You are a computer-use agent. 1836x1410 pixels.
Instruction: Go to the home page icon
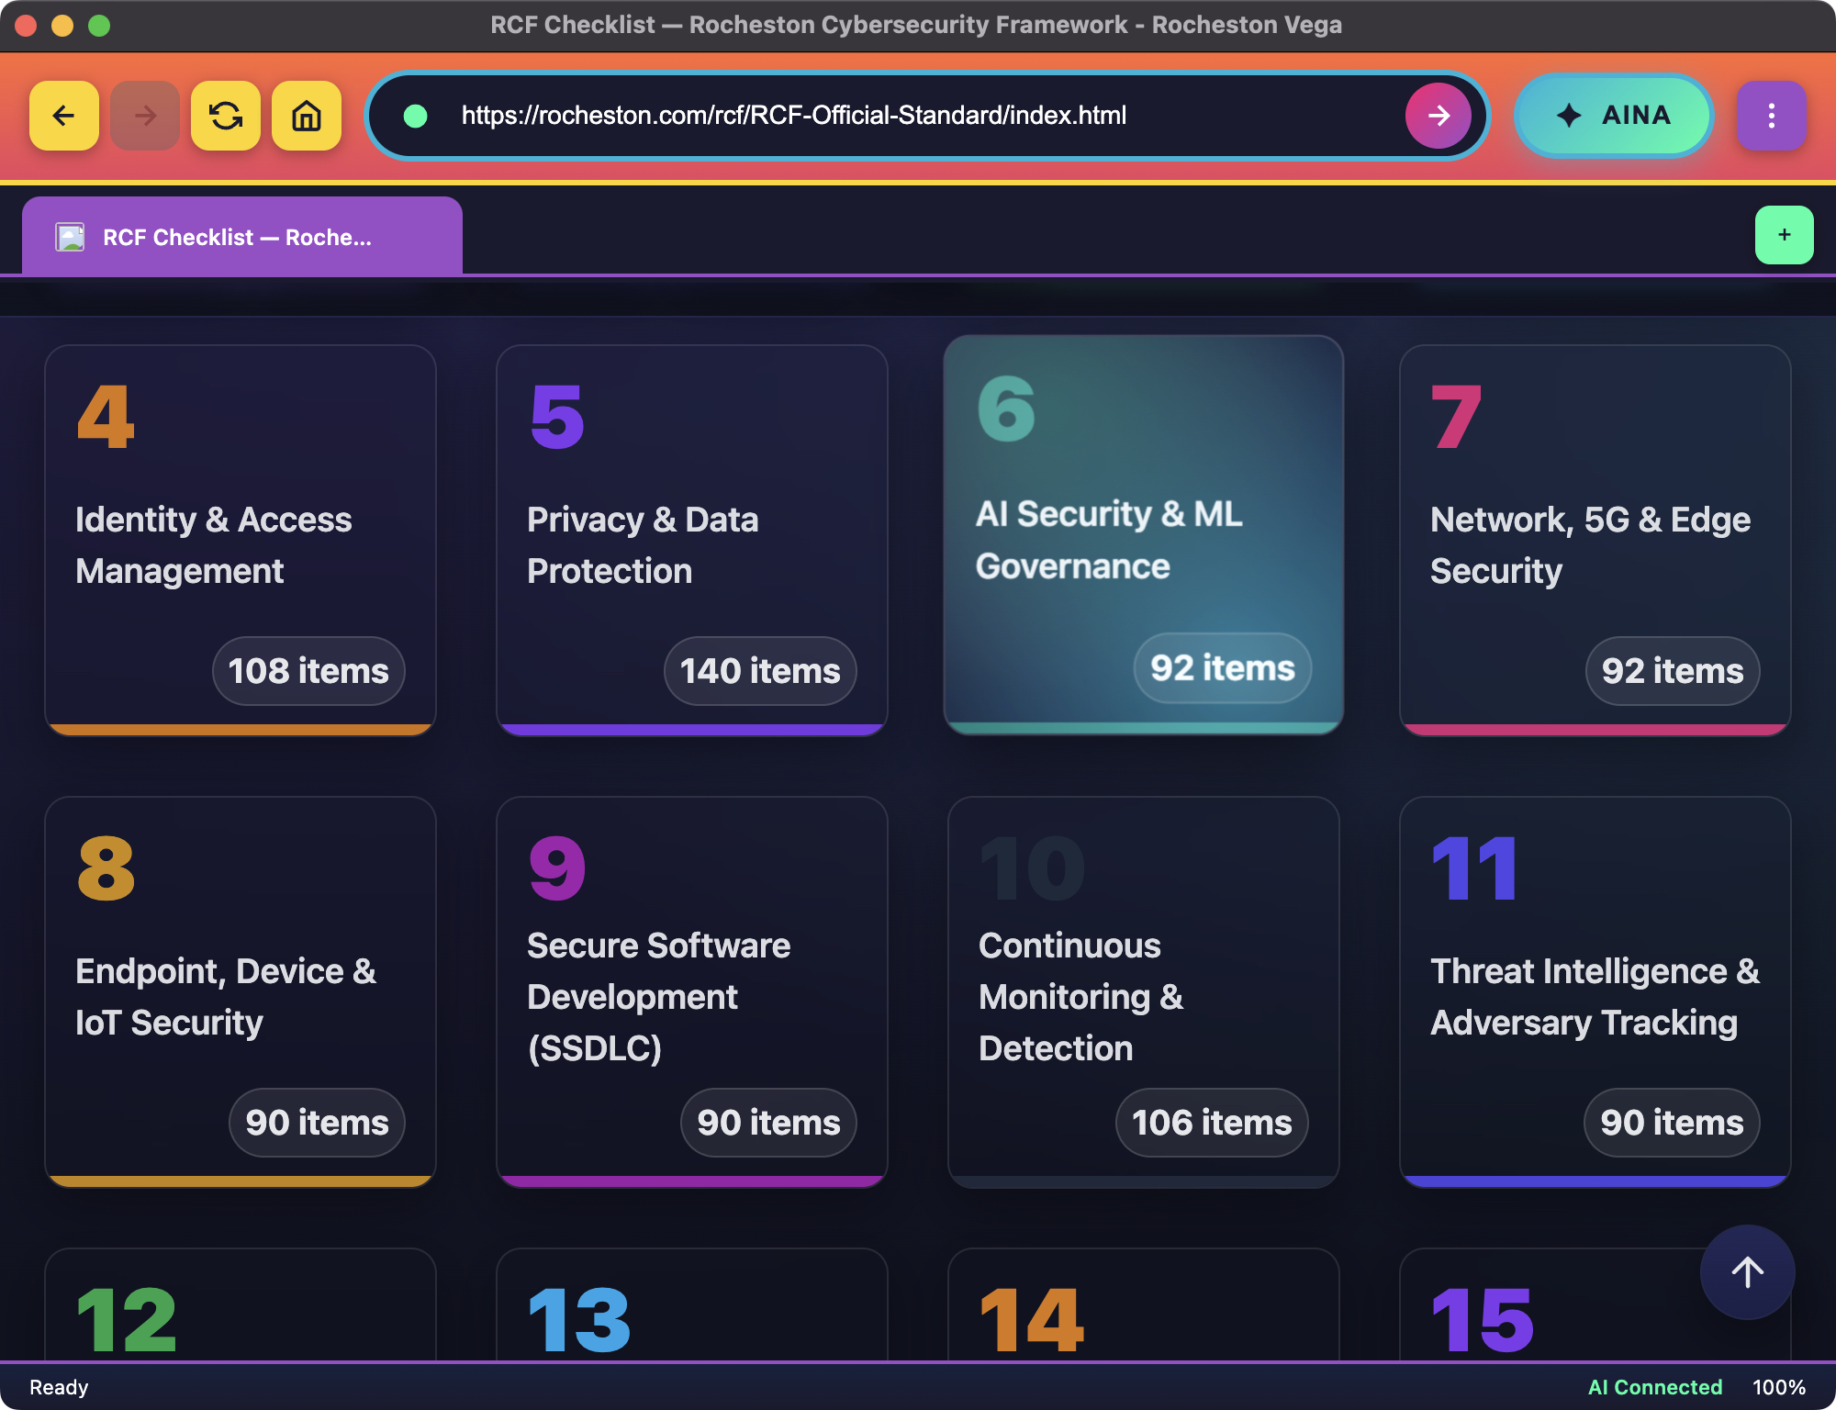click(x=307, y=116)
